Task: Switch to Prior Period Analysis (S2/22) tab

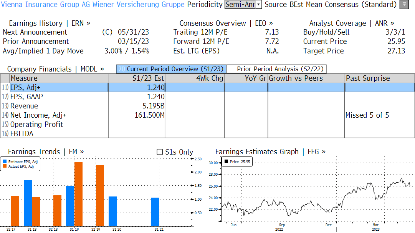Action: click(x=277, y=69)
